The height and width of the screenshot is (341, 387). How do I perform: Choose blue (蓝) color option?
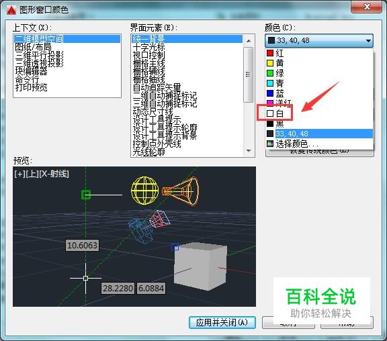319,93
